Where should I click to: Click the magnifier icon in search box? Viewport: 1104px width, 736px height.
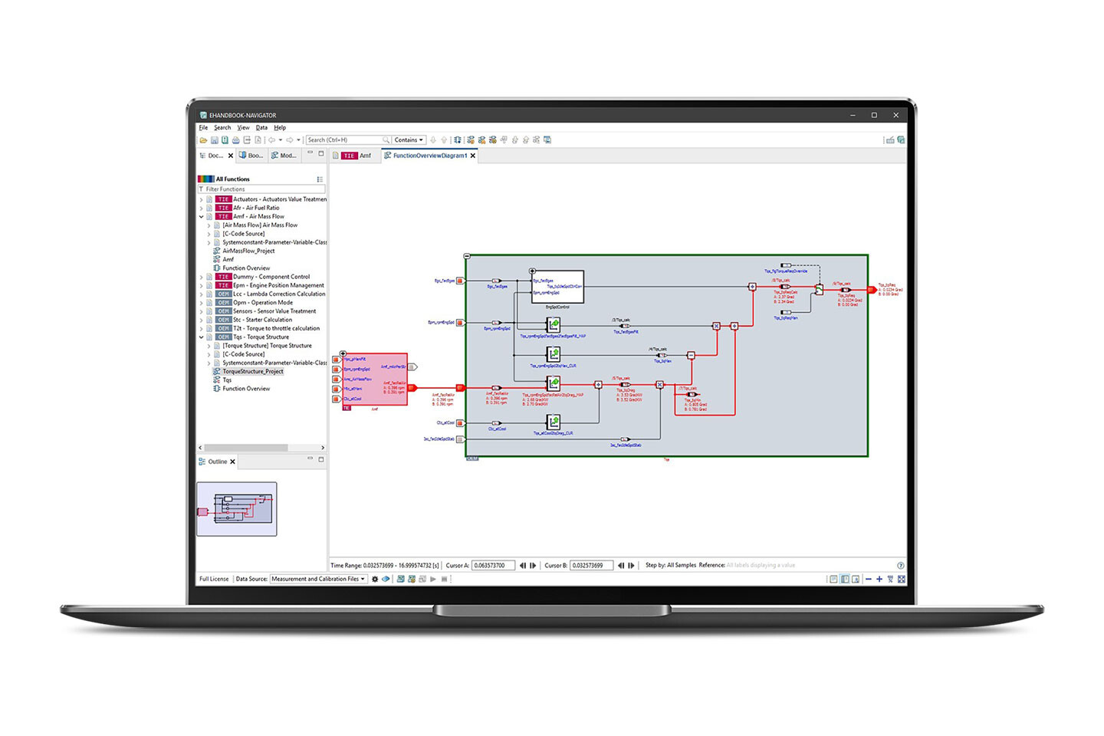[x=386, y=140]
